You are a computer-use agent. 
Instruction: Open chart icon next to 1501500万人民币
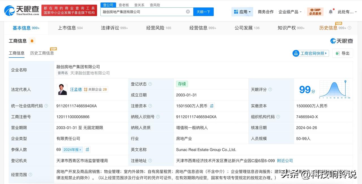click(212, 106)
